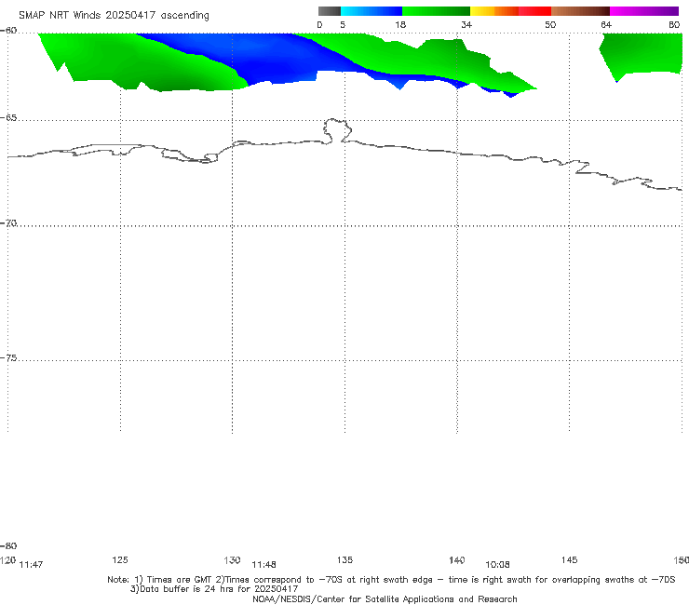Viewport: 689px width, 605px height.
Task: Select the title 'SMAP NRT Winds 20250417 ascending'
Action: pos(114,16)
